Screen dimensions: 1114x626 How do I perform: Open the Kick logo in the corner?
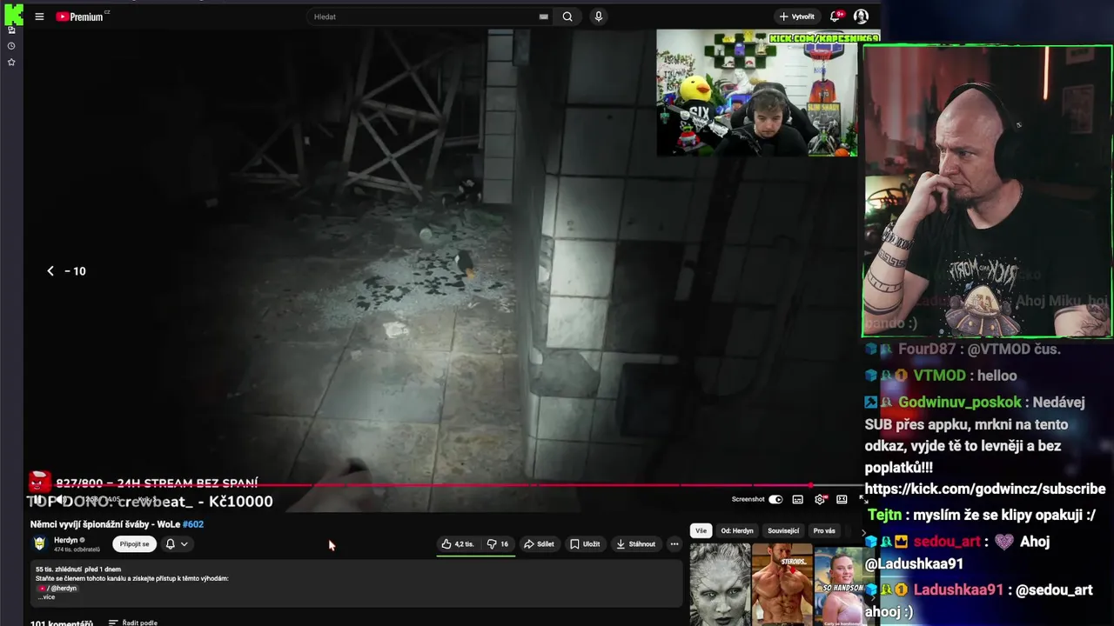click(x=12, y=14)
